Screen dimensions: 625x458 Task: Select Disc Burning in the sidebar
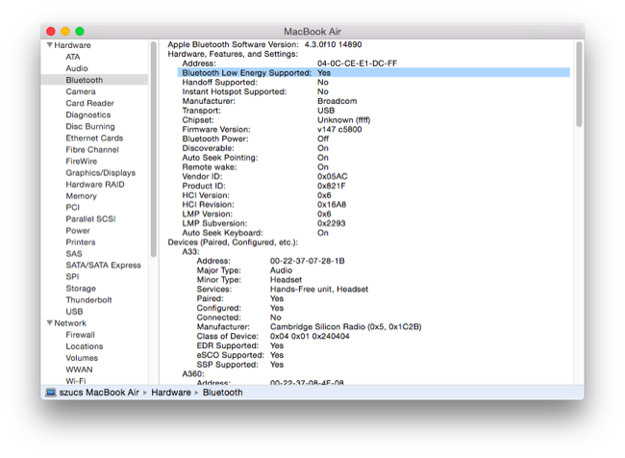[90, 126]
